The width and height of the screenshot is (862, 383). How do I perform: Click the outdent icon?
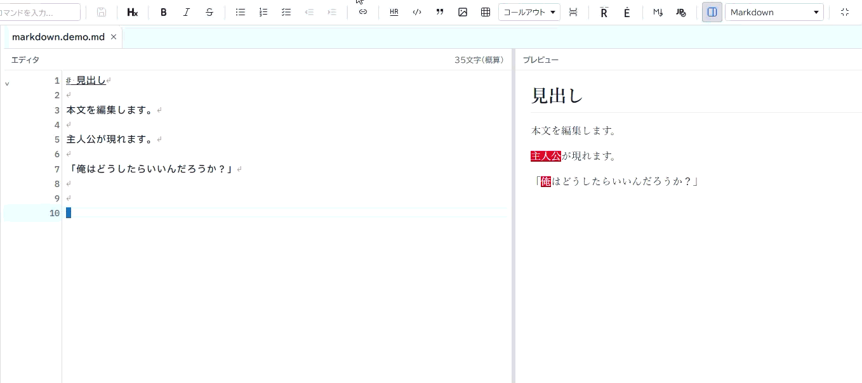[309, 12]
